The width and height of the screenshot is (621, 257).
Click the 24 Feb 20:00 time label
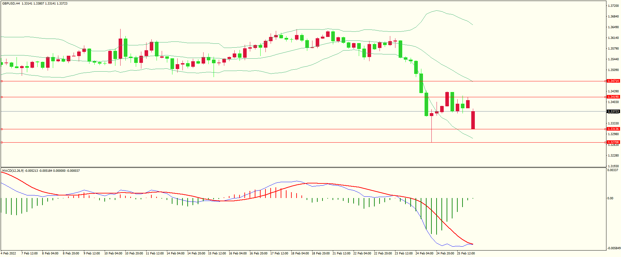click(x=445, y=253)
